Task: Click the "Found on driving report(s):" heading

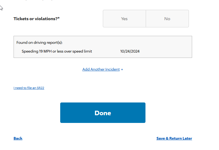Action: [x=39, y=42]
